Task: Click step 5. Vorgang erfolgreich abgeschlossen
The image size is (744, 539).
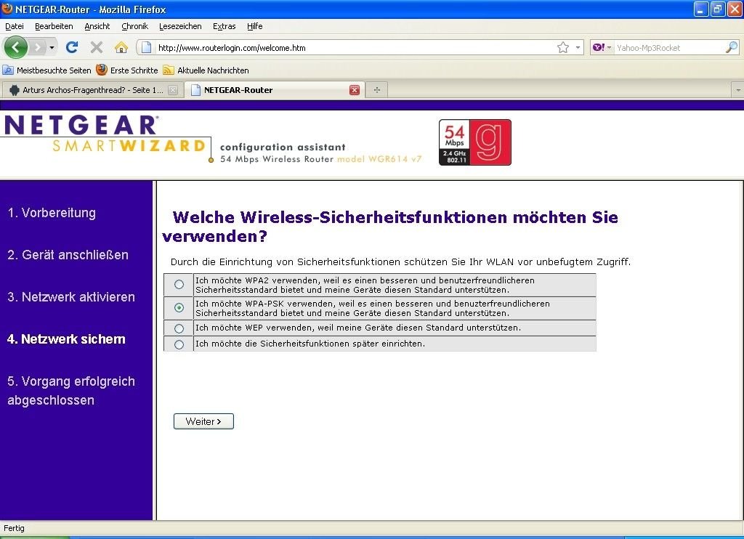Action: coord(71,391)
